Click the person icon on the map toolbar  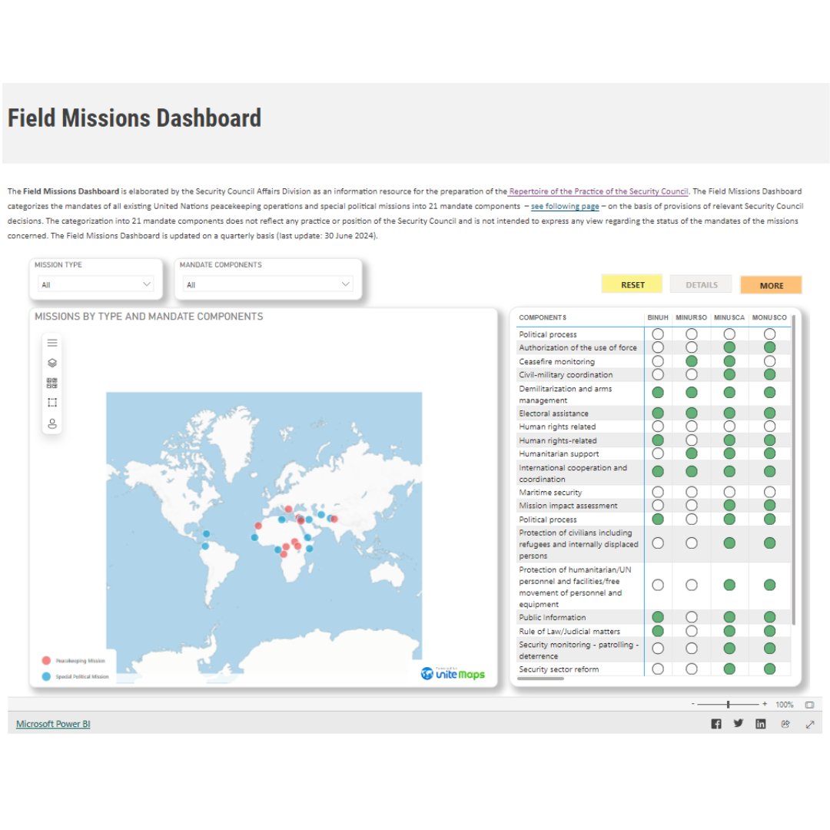52,423
